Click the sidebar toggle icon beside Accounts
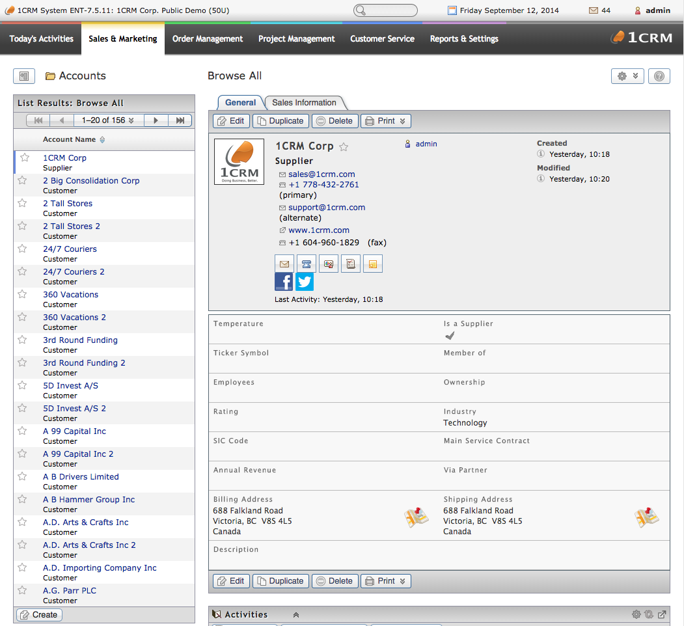Image resolution: width=684 pixels, height=626 pixels. point(24,76)
